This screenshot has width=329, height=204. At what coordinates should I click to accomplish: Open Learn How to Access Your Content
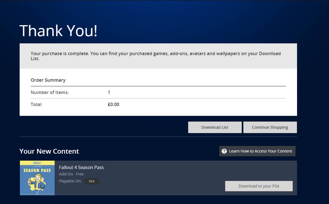257,151
